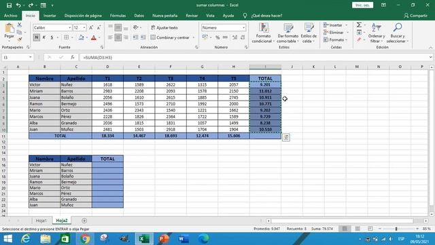This screenshot has height=245, width=435.
Task: Open the Disposición de página tab
Action: click(83, 16)
